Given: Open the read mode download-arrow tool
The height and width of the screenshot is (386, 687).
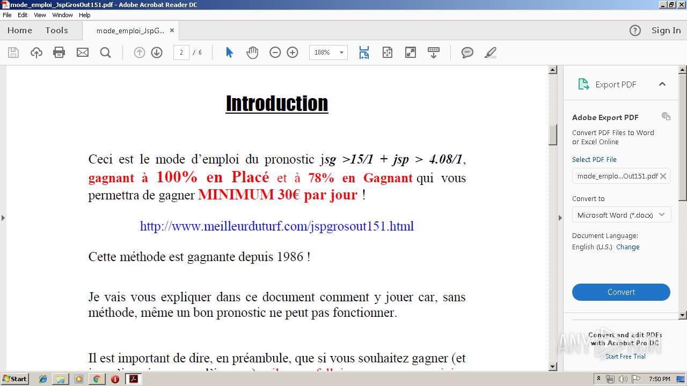Looking at the screenshot, I should 433,53.
